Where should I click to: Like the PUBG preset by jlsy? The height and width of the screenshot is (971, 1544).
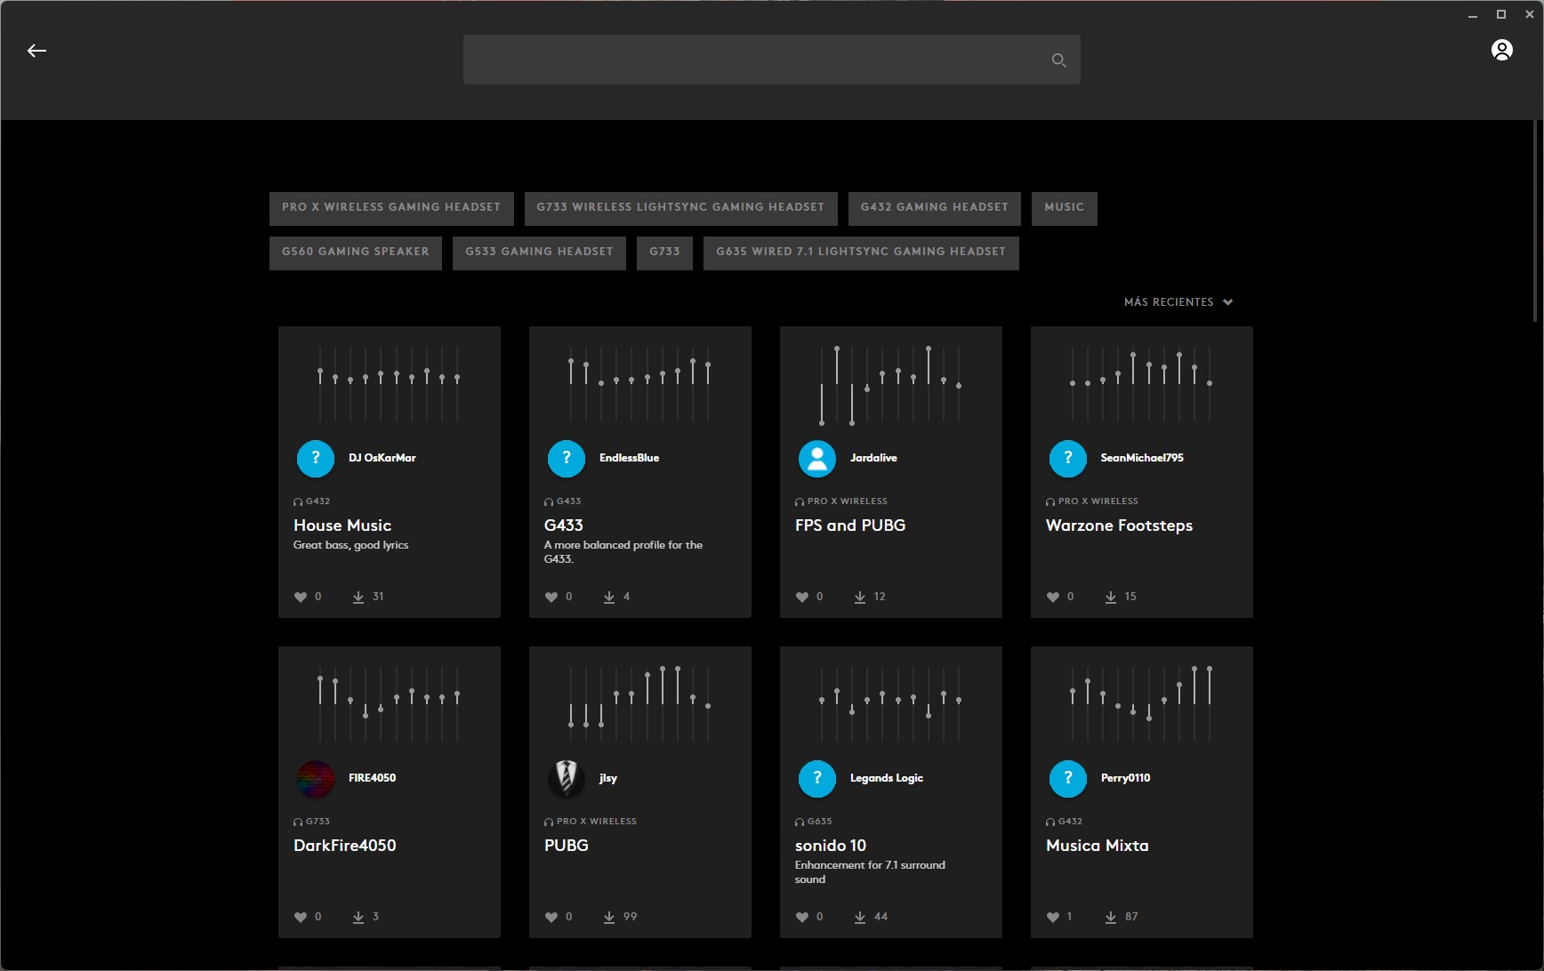click(551, 917)
